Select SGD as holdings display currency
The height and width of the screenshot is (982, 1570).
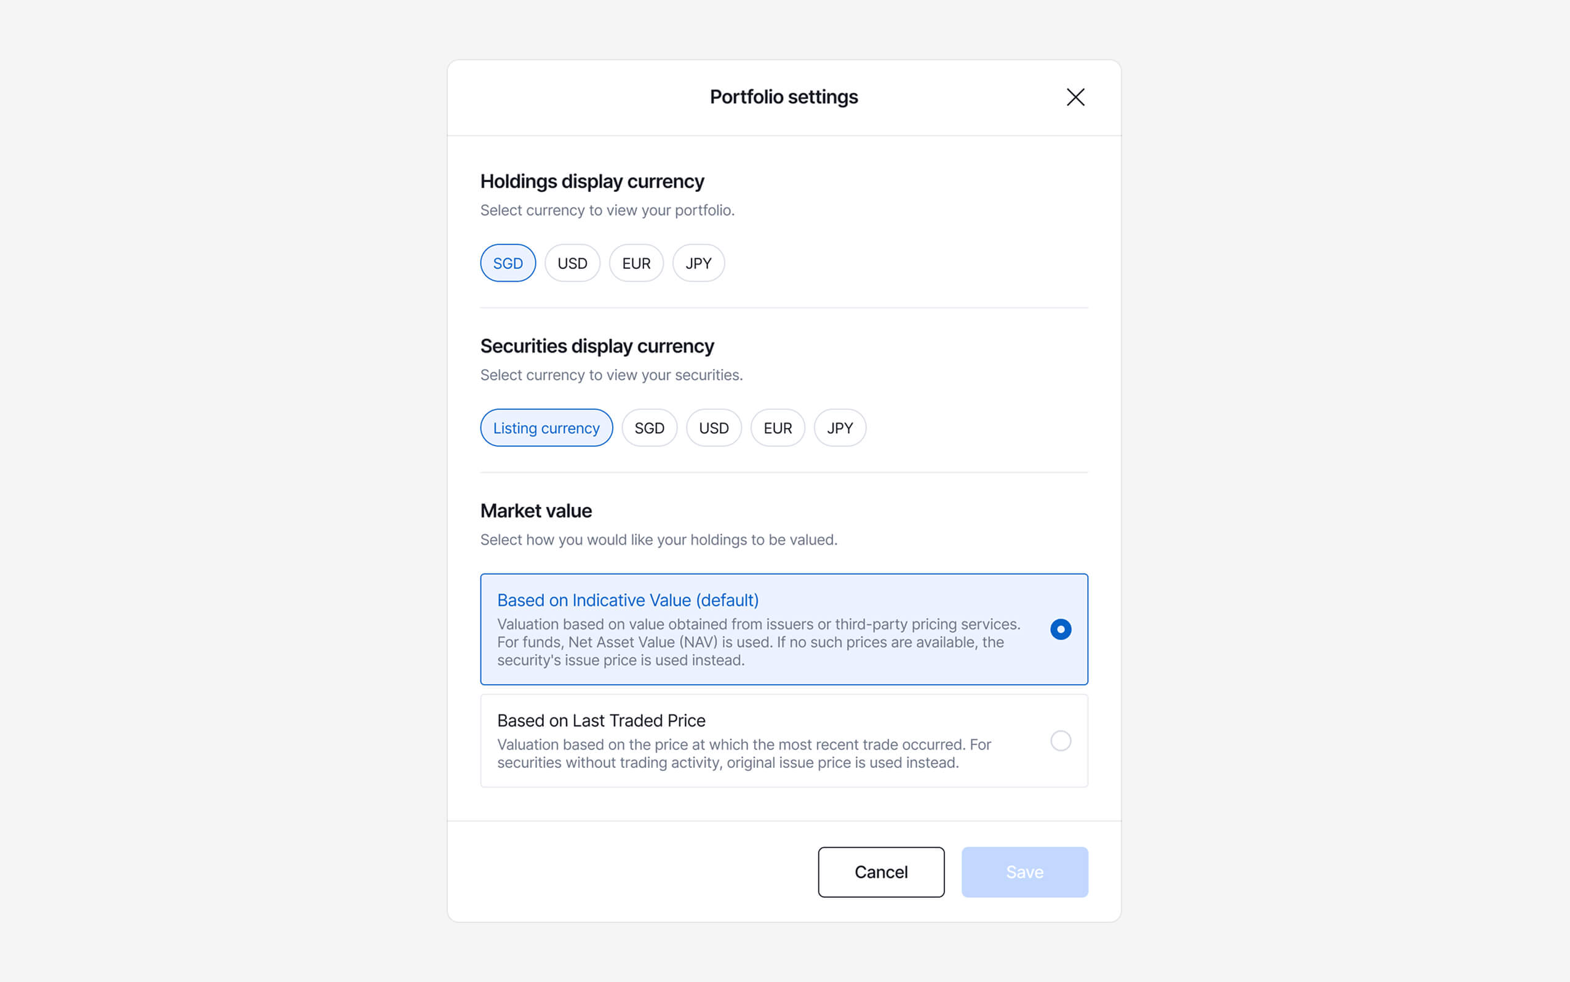point(508,263)
